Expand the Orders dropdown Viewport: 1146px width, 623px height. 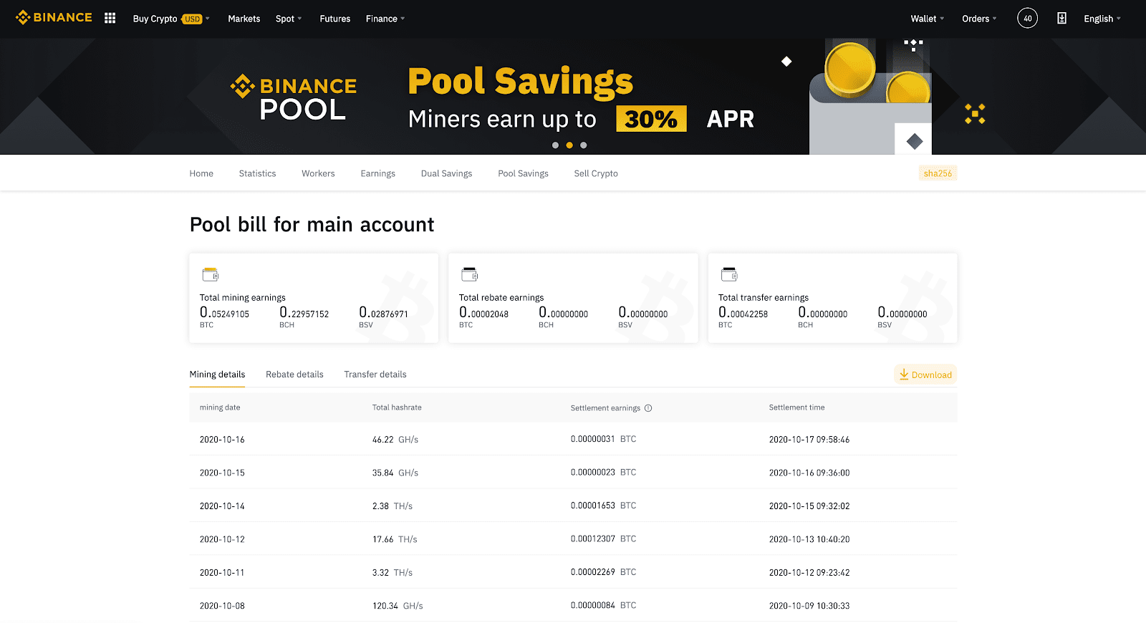(979, 19)
